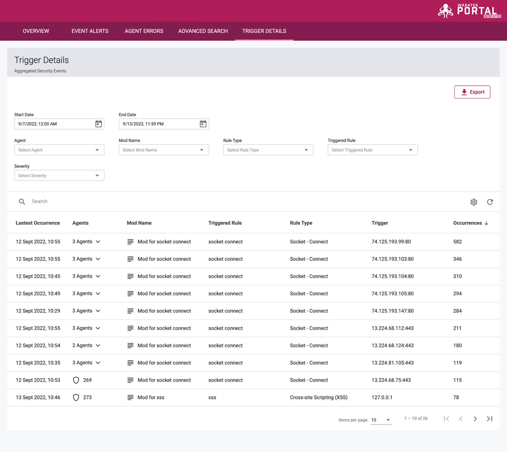Open mod details icon for 13.224.68.124:443 row
Screen dimensions: 507x452
130,345
